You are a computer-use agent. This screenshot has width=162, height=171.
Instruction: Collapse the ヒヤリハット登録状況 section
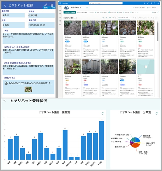coord(4,101)
